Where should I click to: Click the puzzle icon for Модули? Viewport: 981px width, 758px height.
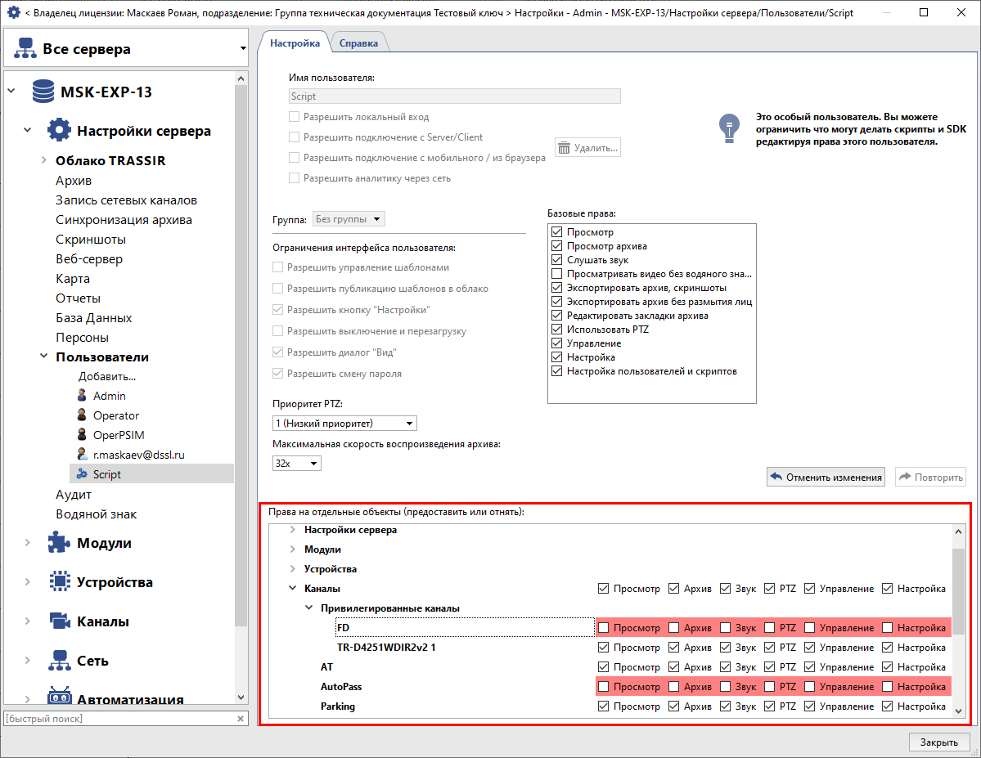coord(59,542)
